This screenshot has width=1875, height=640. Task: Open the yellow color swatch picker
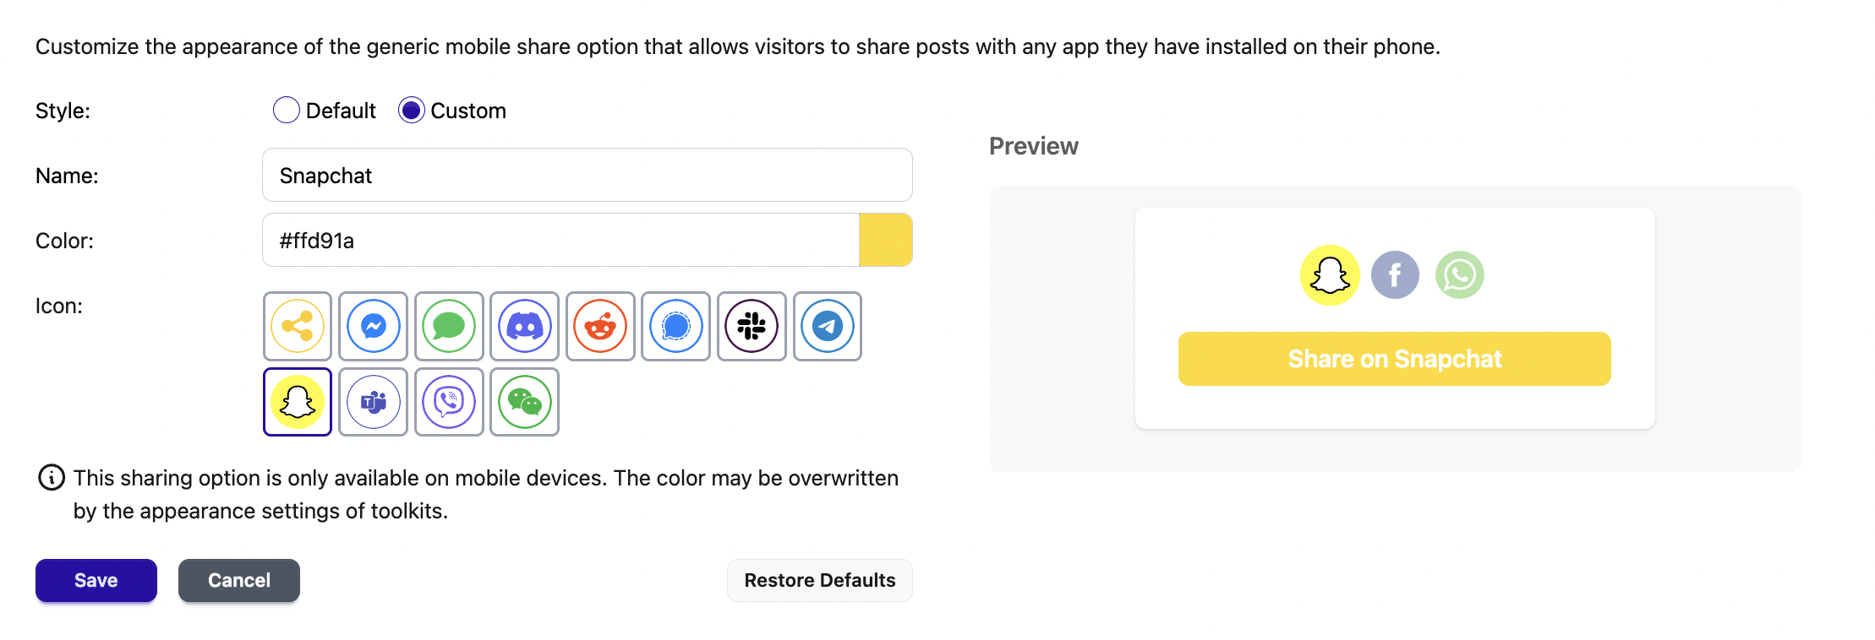tap(886, 240)
